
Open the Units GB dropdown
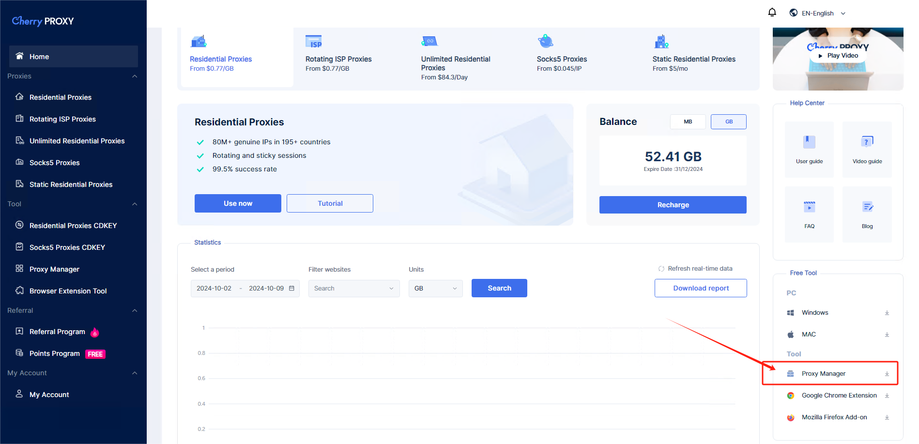(435, 289)
